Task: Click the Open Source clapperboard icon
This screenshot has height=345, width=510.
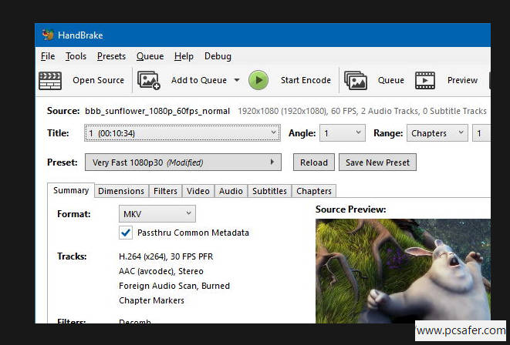Action: [50, 80]
